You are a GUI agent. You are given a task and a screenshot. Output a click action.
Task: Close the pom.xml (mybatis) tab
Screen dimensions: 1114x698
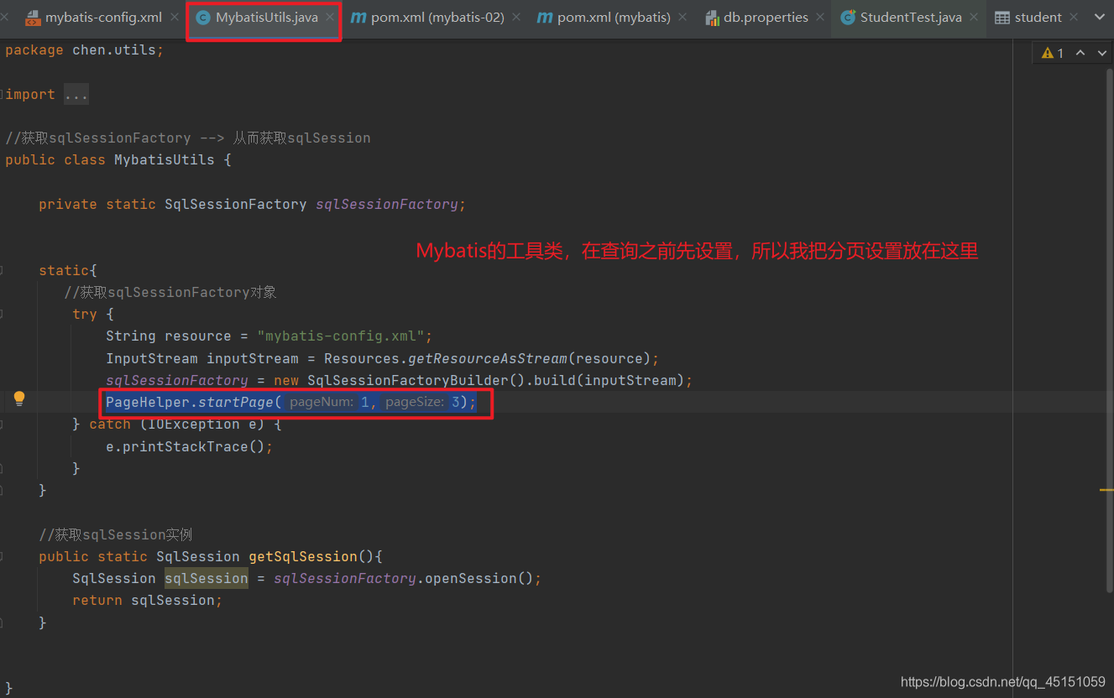click(683, 18)
